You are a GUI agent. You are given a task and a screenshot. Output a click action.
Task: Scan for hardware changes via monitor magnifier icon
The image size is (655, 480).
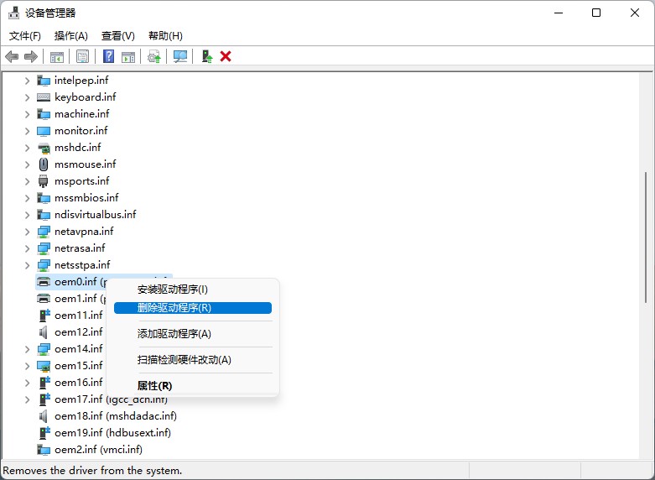coord(180,56)
